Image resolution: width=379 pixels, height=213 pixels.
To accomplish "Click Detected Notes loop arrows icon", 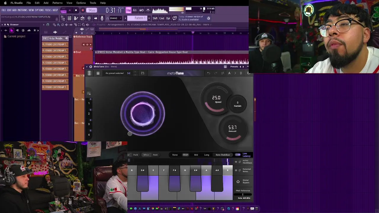I will (240, 170).
